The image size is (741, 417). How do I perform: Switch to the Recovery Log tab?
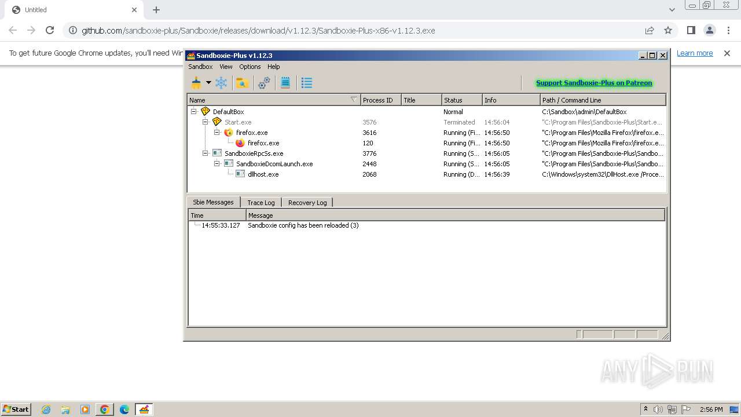coord(307,203)
